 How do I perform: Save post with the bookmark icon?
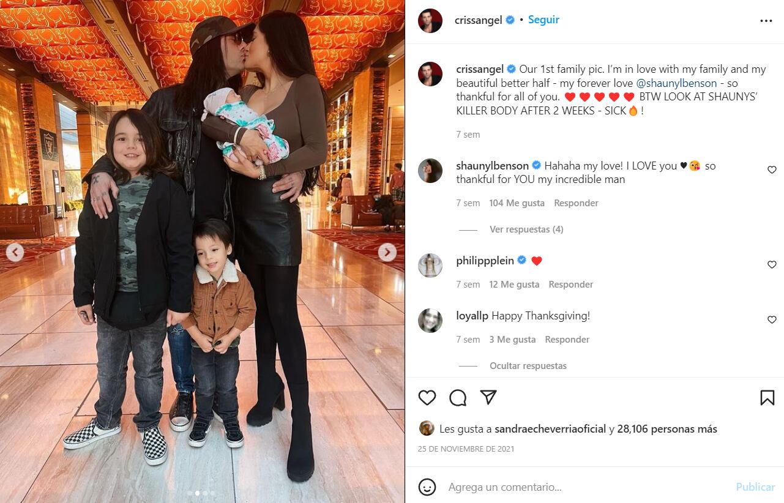point(767,398)
